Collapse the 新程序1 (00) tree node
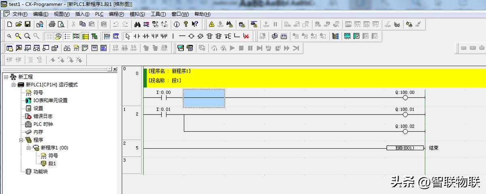The image size is (486, 194). (29, 148)
